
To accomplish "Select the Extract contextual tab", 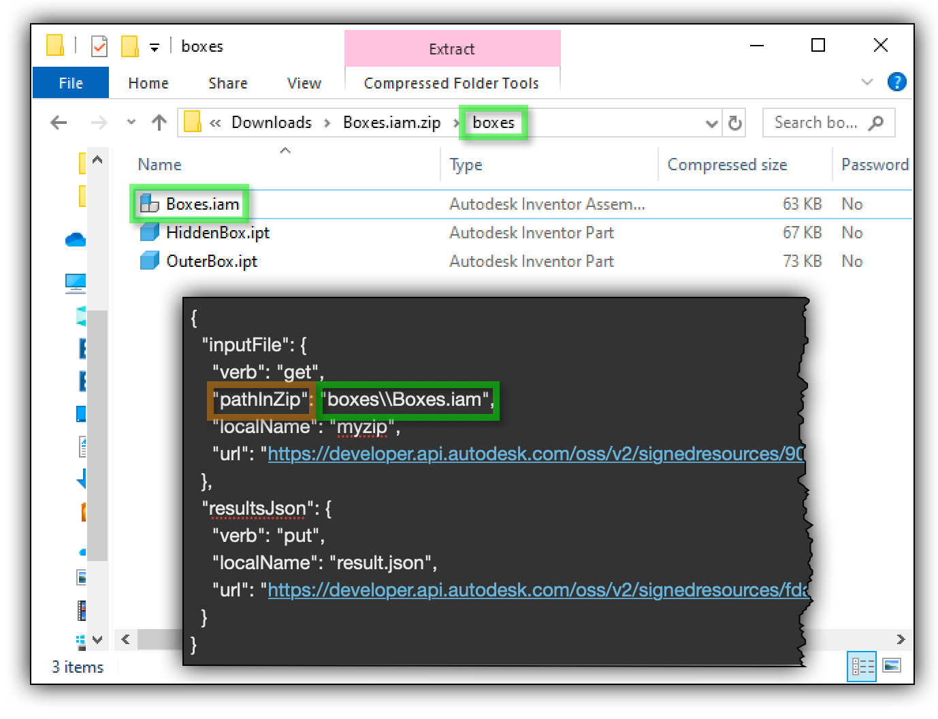I will [452, 48].
